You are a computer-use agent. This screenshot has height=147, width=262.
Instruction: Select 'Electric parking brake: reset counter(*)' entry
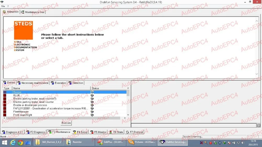click(x=65, y=99)
